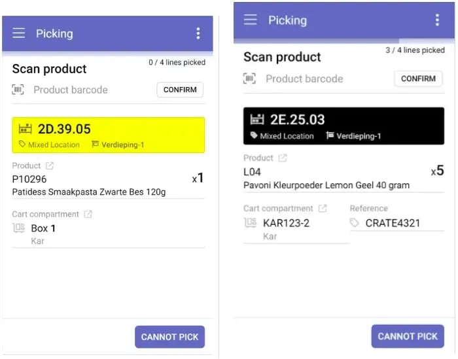The height and width of the screenshot is (359, 458).
Task: Open three-dot options menu on right screen
Action: point(437,20)
